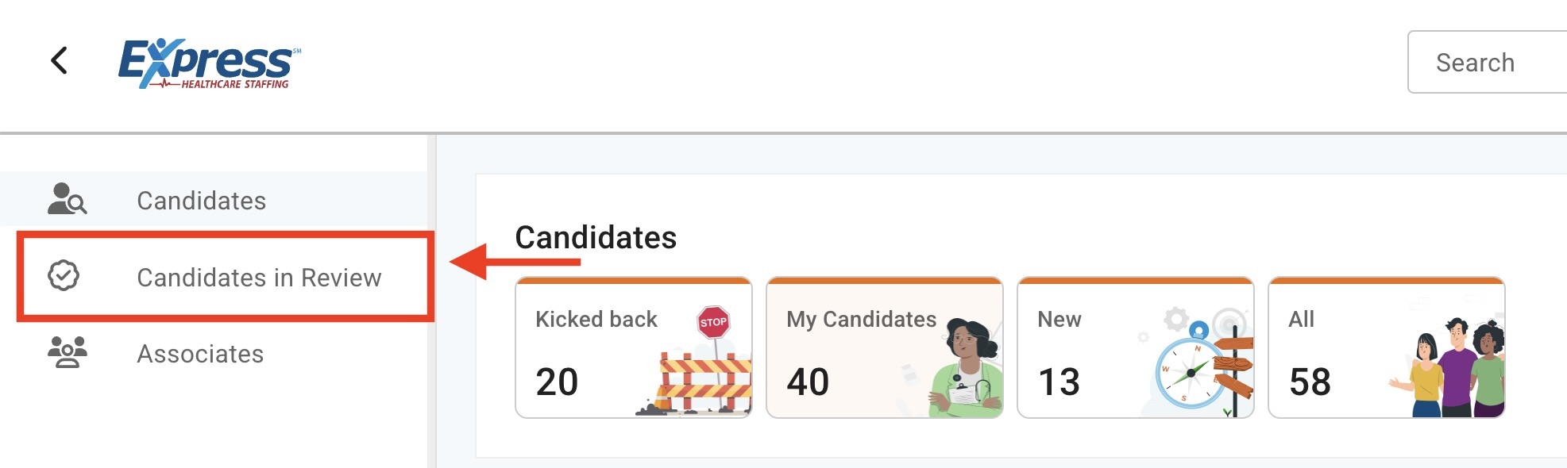Click the My Candidates count of 40
The height and width of the screenshot is (468, 1567).
point(808,382)
